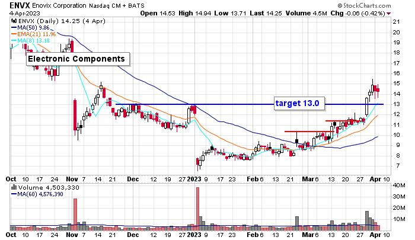Viewport: 415px width, 240px height.
Task: Click the Enovix Corporation company name
Action: 59,5
